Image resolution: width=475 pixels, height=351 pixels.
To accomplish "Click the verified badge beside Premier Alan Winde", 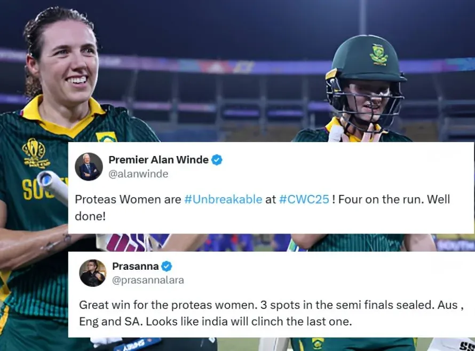I will click(217, 160).
